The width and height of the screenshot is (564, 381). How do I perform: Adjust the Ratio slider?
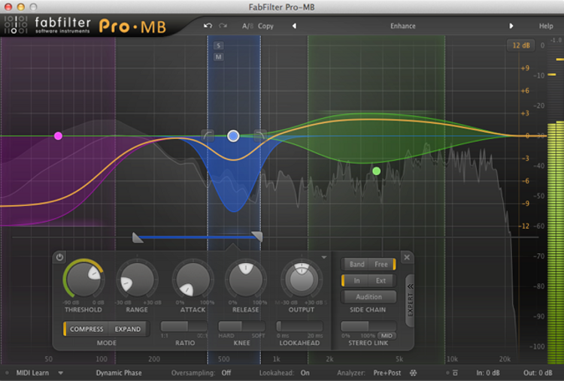pyautogui.click(x=184, y=326)
